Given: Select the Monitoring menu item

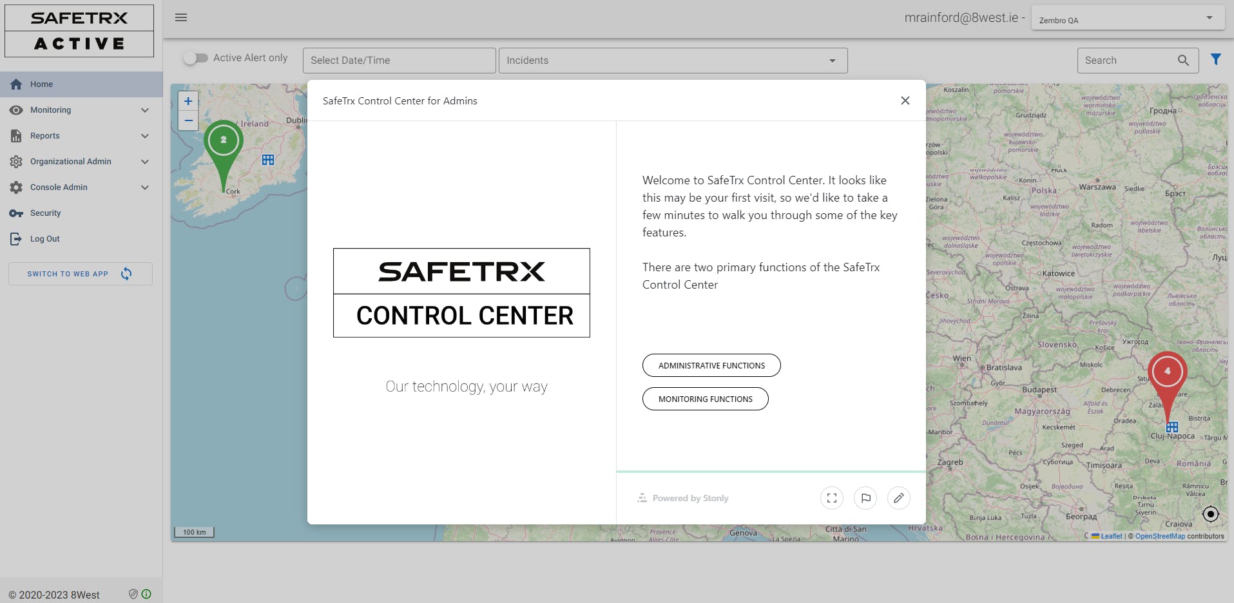Looking at the screenshot, I should [x=81, y=110].
